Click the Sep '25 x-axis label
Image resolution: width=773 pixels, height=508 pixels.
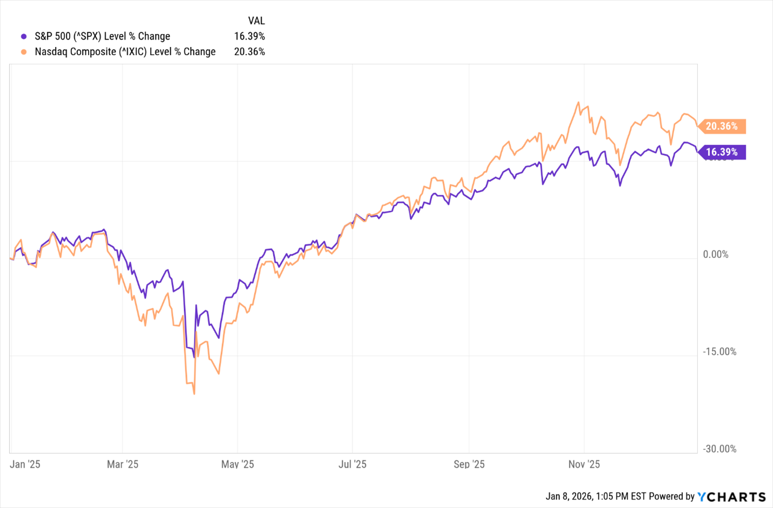coord(469,464)
